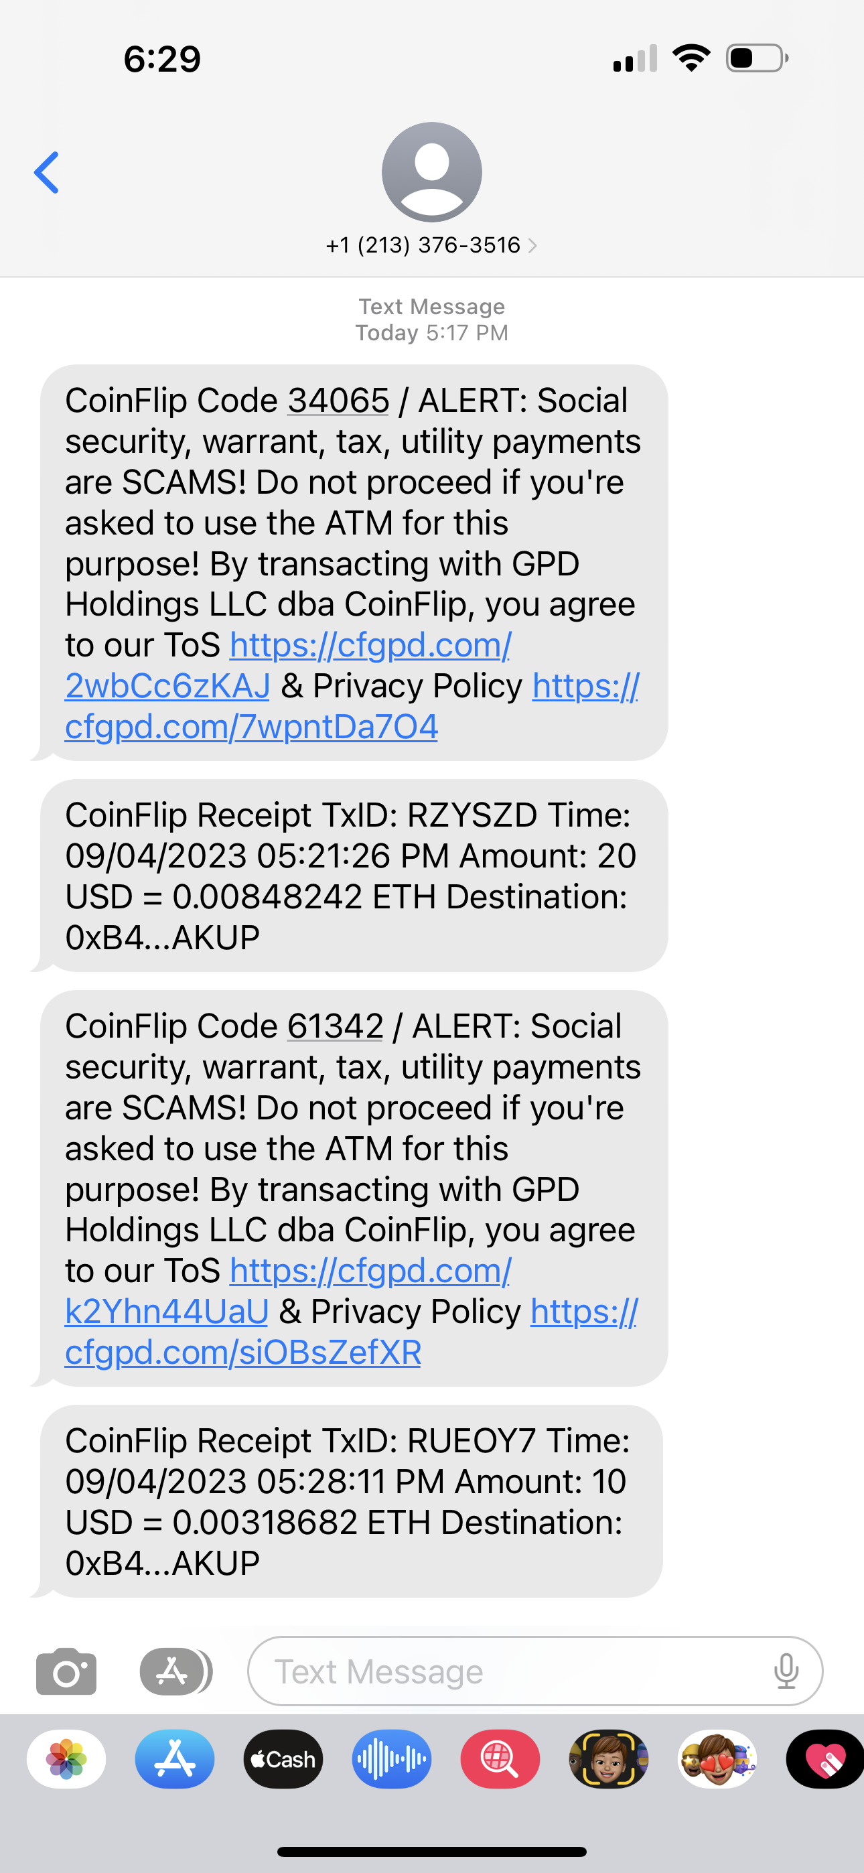The width and height of the screenshot is (864, 1873).
Task: Tap the gray contact avatar
Action: 431,172
